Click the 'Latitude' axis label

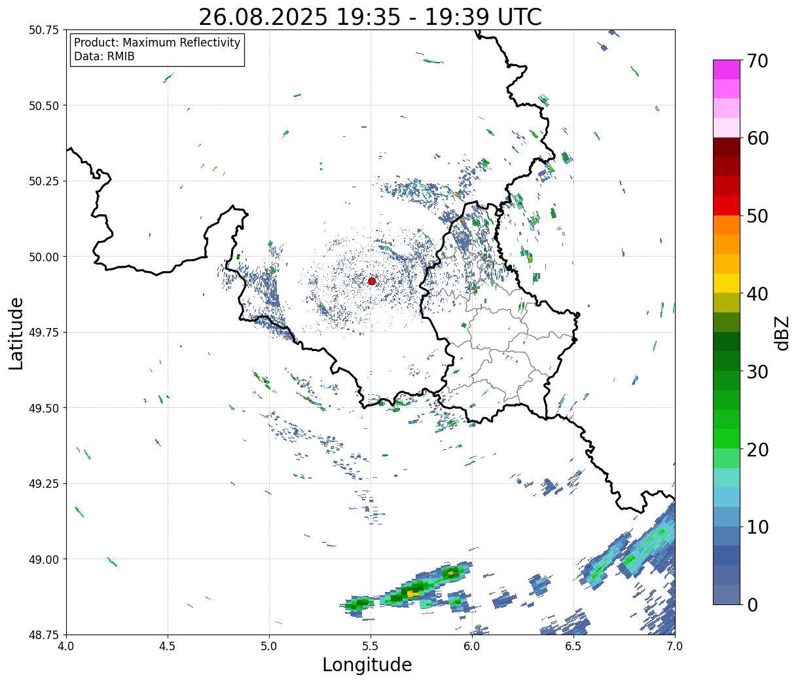[x=16, y=333]
